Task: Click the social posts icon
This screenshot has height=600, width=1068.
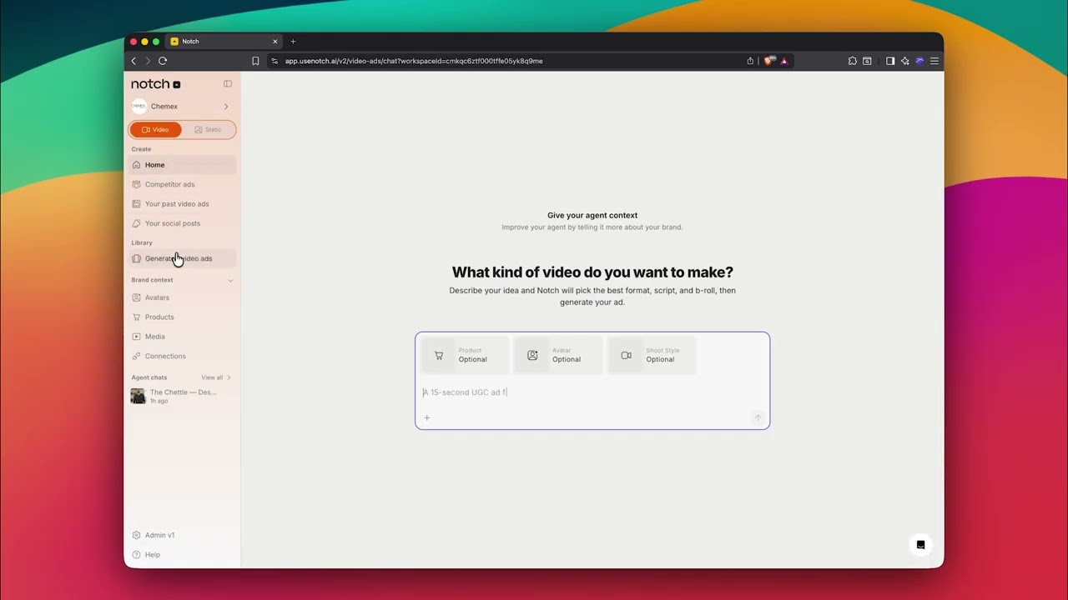Action: [137, 223]
